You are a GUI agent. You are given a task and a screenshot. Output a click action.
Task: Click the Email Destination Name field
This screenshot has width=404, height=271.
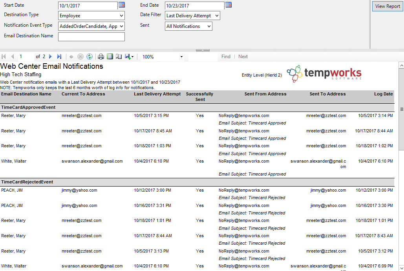91,37
